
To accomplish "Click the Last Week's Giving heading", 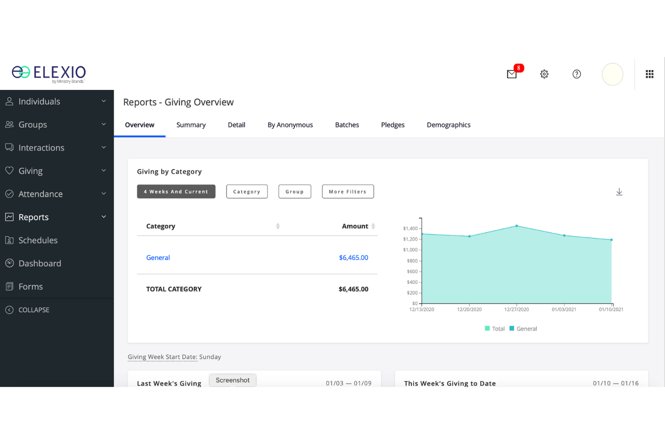I will [x=169, y=383].
